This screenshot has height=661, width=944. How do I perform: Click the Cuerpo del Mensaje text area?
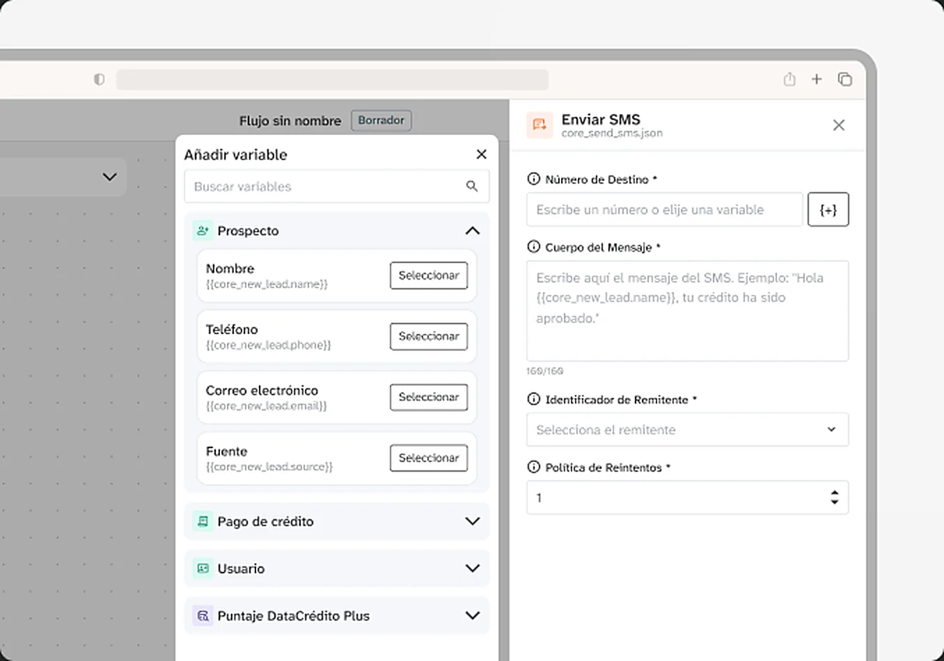[687, 311]
